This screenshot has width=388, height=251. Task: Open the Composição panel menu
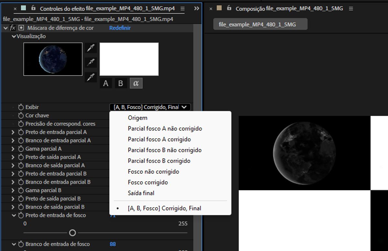point(351,9)
